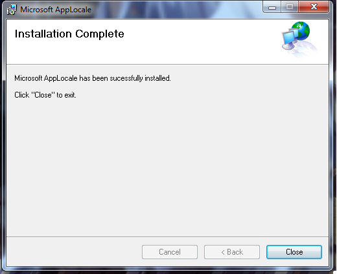337x274 pixels.
Task: Dismiss the dialog using the red X
Action: [x=314, y=7]
